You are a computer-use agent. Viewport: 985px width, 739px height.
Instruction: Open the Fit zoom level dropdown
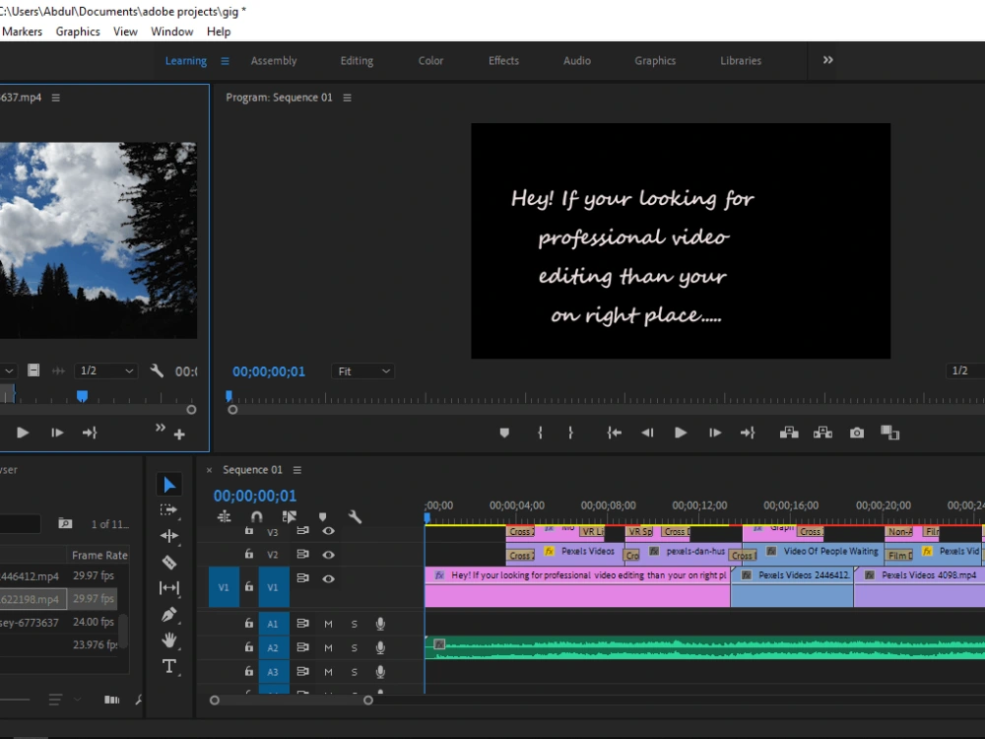click(363, 371)
